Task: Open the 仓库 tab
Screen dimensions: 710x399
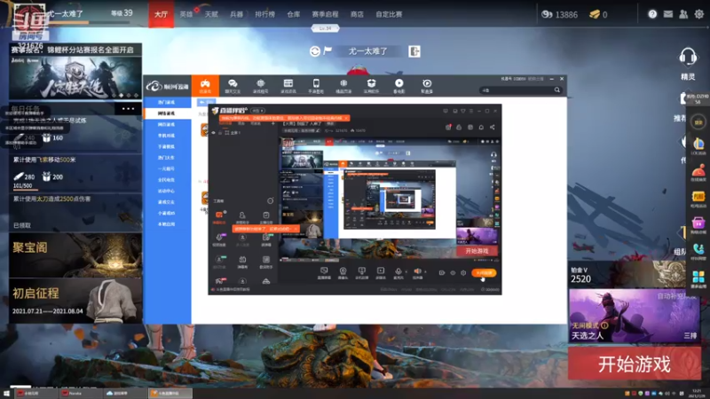Action: click(x=294, y=14)
